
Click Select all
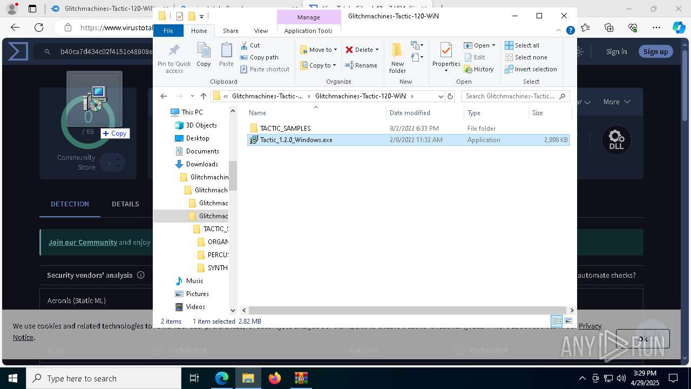click(x=522, y=45)
